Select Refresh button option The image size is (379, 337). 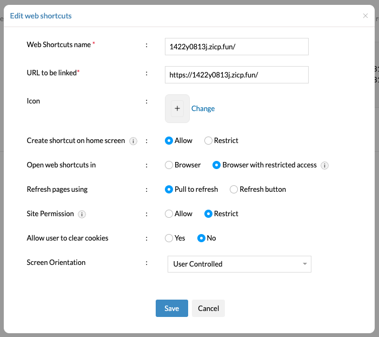234,190
